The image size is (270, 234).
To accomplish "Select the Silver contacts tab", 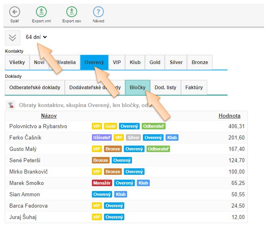I will 176,62.
